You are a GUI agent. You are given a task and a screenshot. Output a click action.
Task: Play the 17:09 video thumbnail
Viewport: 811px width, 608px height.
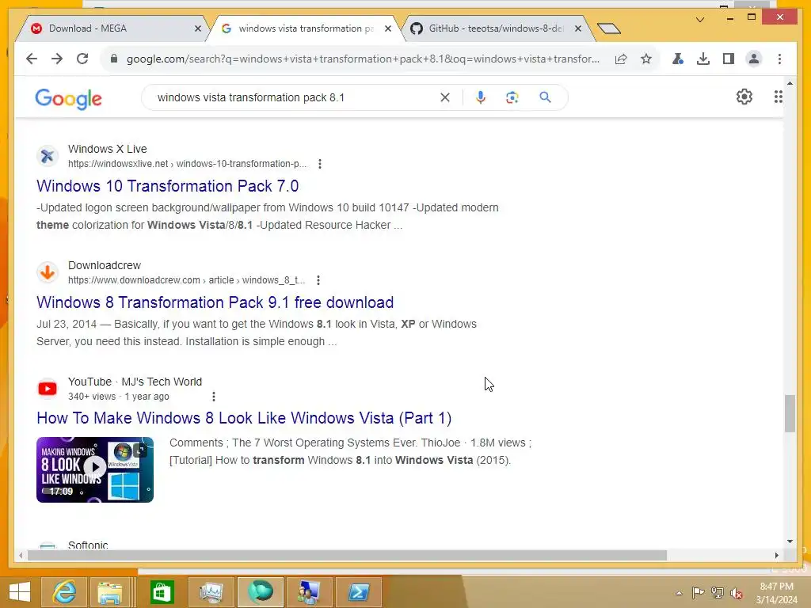(95, 469)
